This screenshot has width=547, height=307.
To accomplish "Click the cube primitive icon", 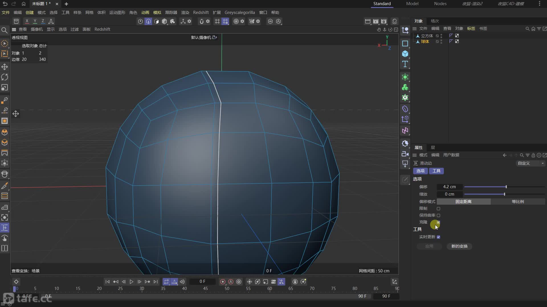I will 405,54.
